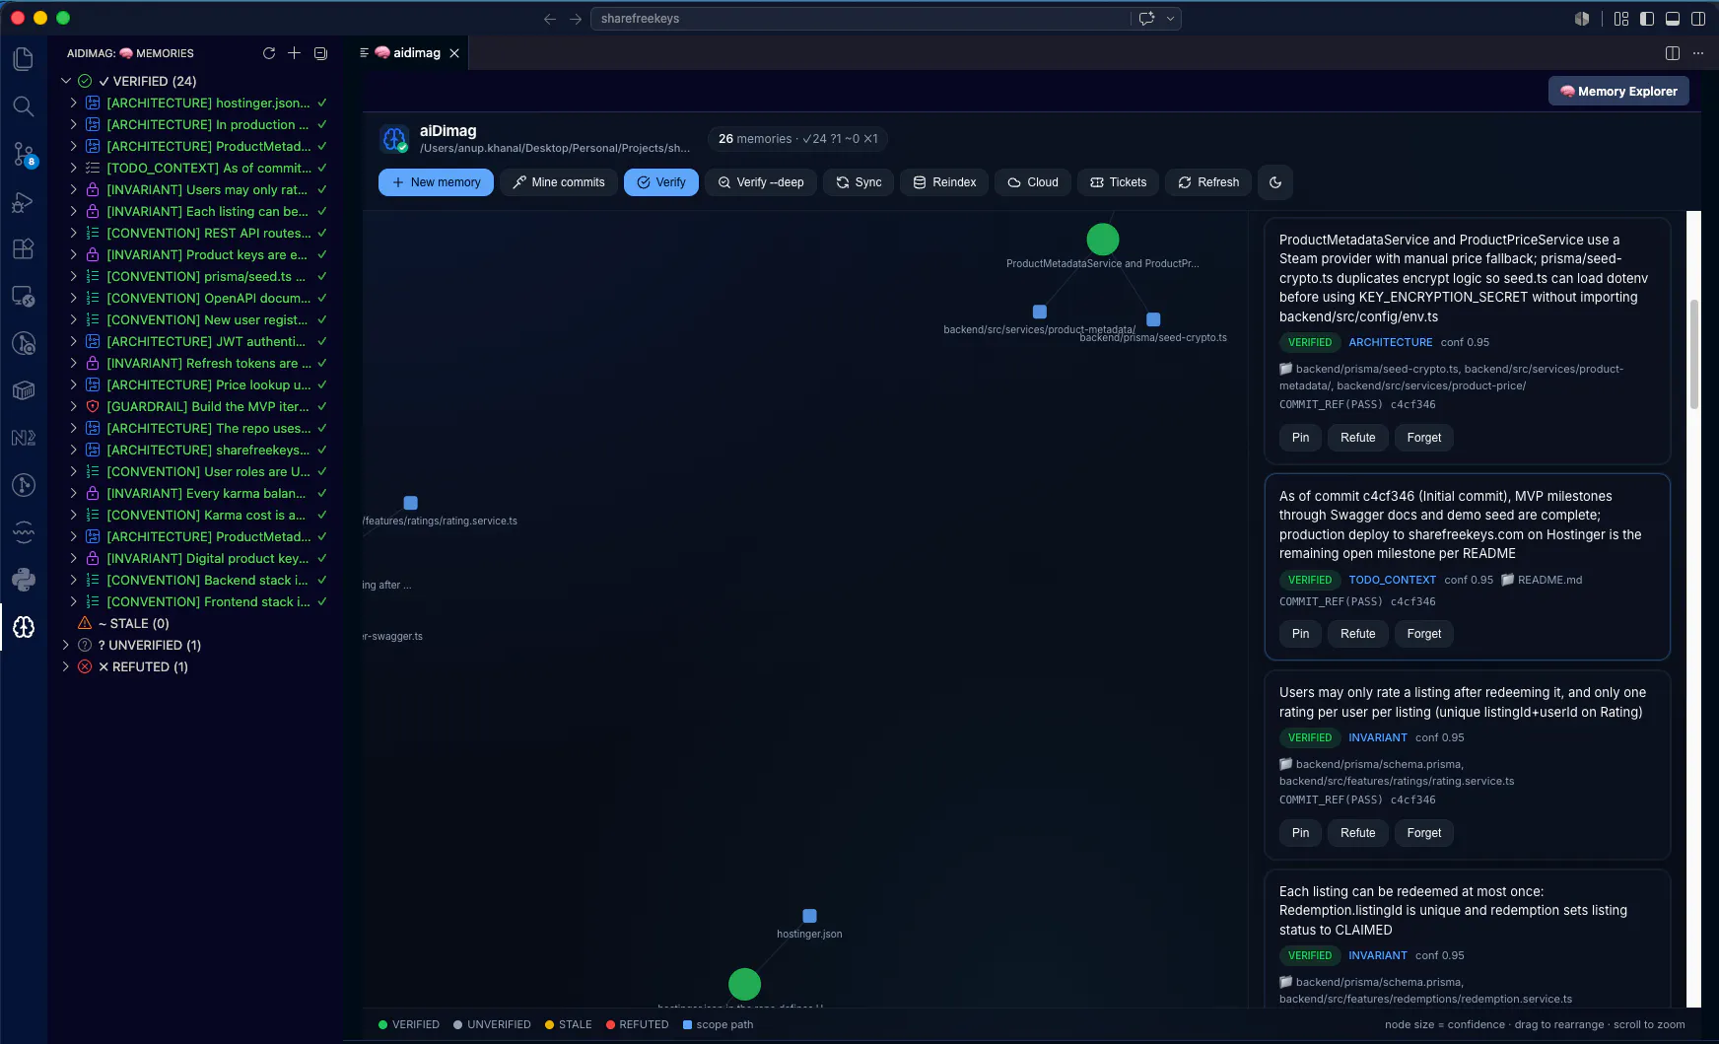The width and height of the screenshot is (1719, 1044).
Task: Click the refresh icon in Memories panel header
Action: [x=269, y=53]
